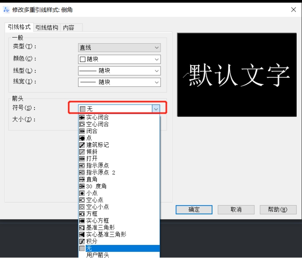This screenshot has height=258, width=302.
Task: Pick the 实心基准三角形 arrowhead icon
Action: pyautogui.click(x=82, y=234)
